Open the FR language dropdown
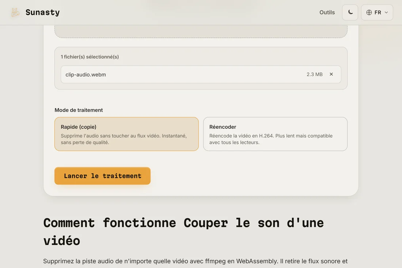The width and height of the screenshot is (402, 268). pyautogui.click(x=377, y=12)
